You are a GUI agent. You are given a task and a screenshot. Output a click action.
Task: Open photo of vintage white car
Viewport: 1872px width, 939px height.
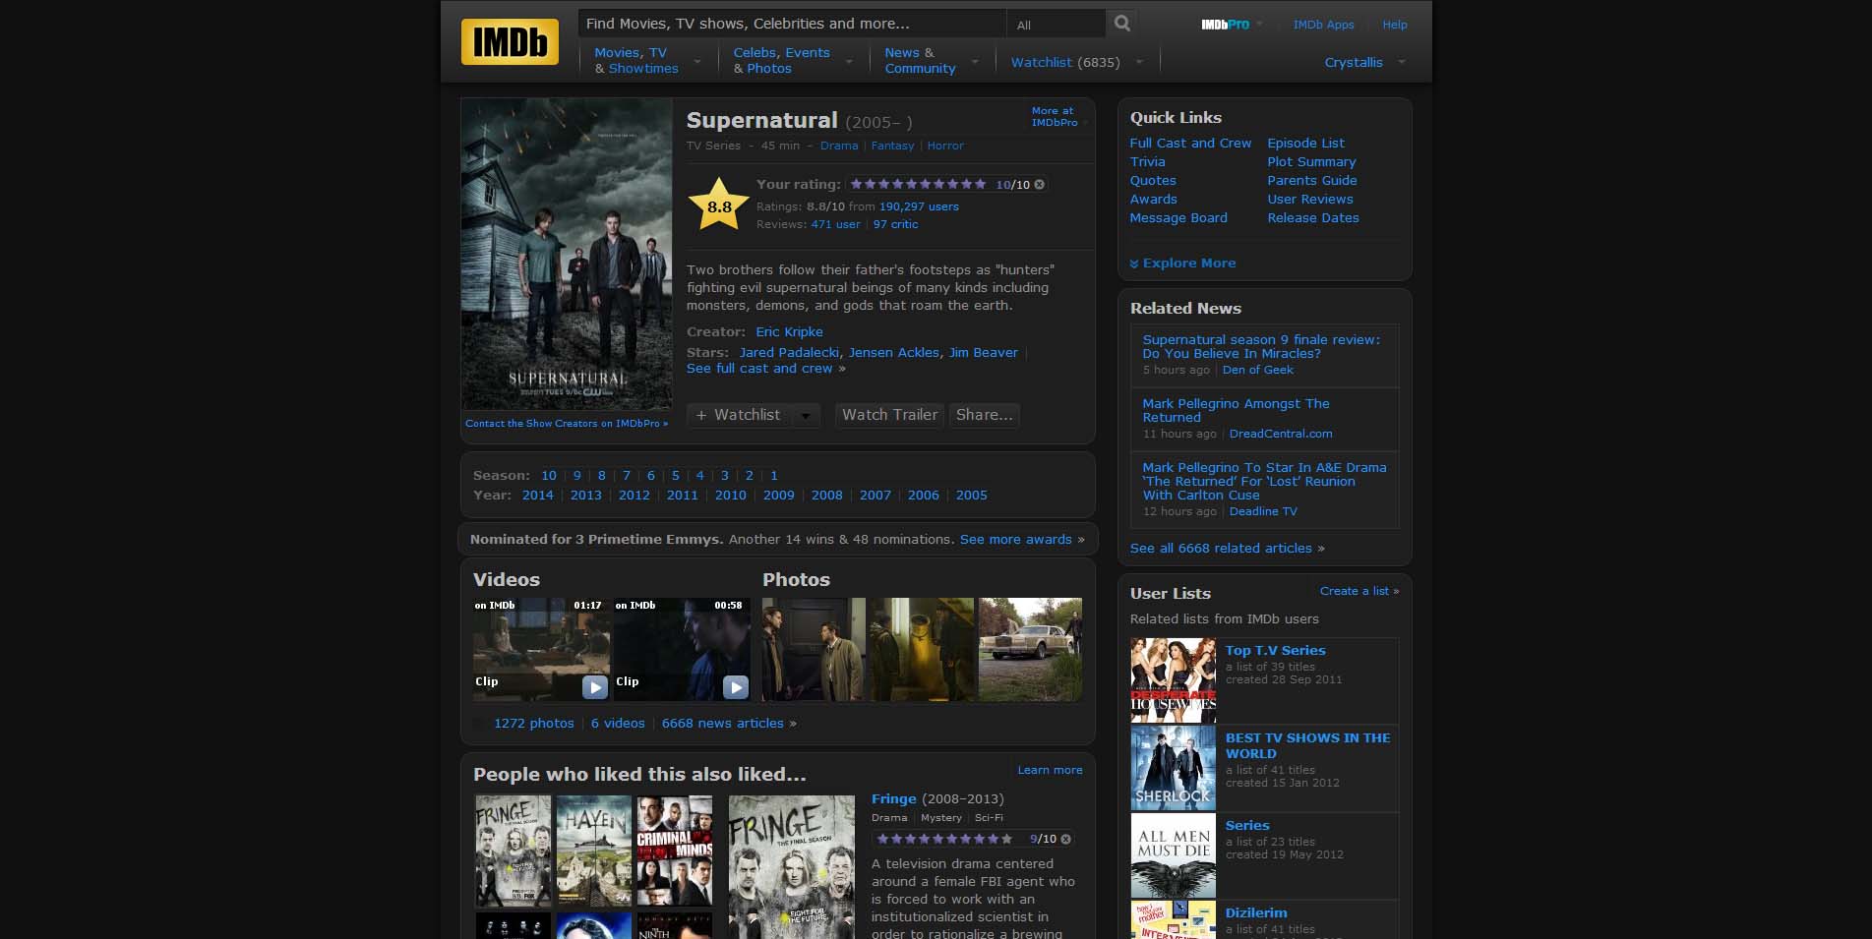[x=1030, y=649]
